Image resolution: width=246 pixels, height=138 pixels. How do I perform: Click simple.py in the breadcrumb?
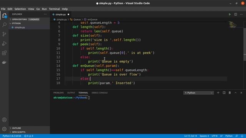[x=61, y=20]
